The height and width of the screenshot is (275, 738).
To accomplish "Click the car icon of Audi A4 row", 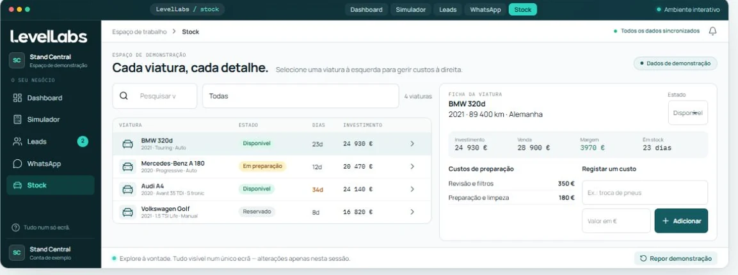I will tap(127, 189).
